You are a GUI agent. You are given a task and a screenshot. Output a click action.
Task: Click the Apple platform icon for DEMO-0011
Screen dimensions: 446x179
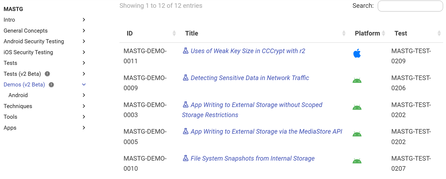click(x=357, y=54)
